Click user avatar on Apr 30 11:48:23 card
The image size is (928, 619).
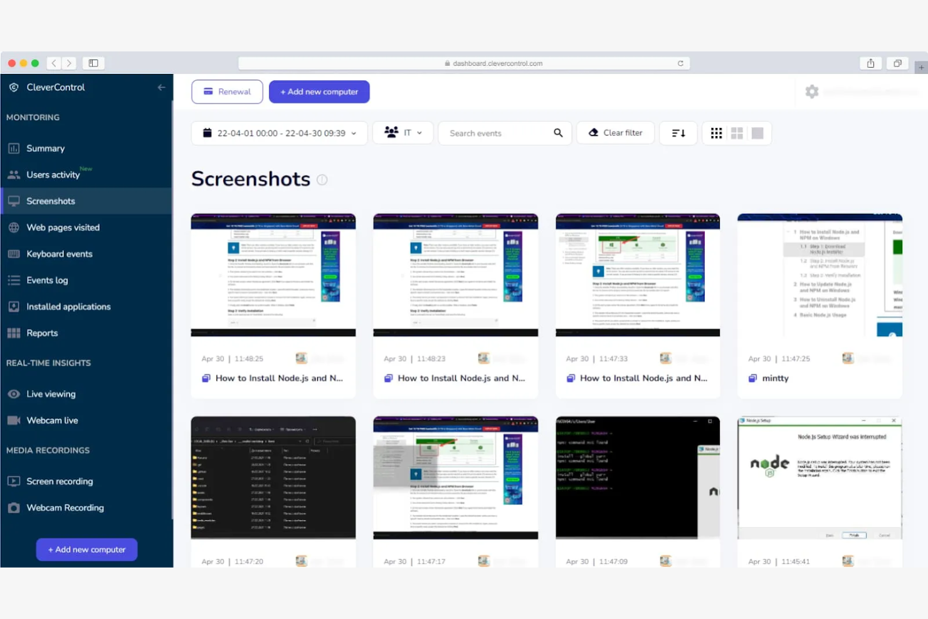[483, 358]
